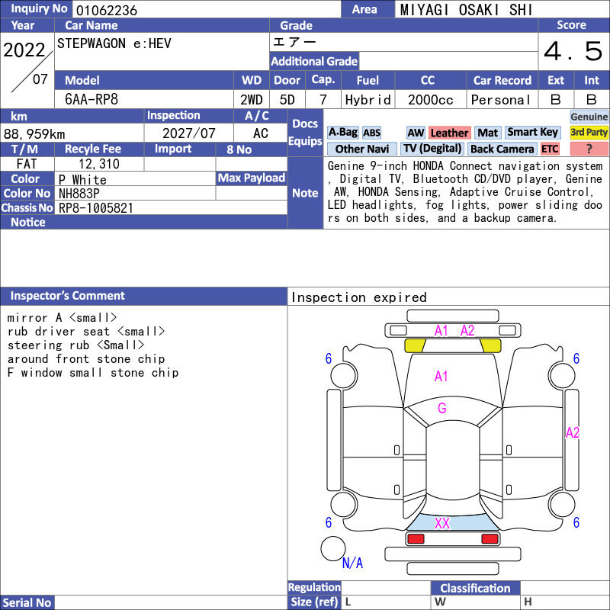Viewport: 610px width, 610px height.
Task: Click the 2000cc engine value
Action: pos(430,100)
